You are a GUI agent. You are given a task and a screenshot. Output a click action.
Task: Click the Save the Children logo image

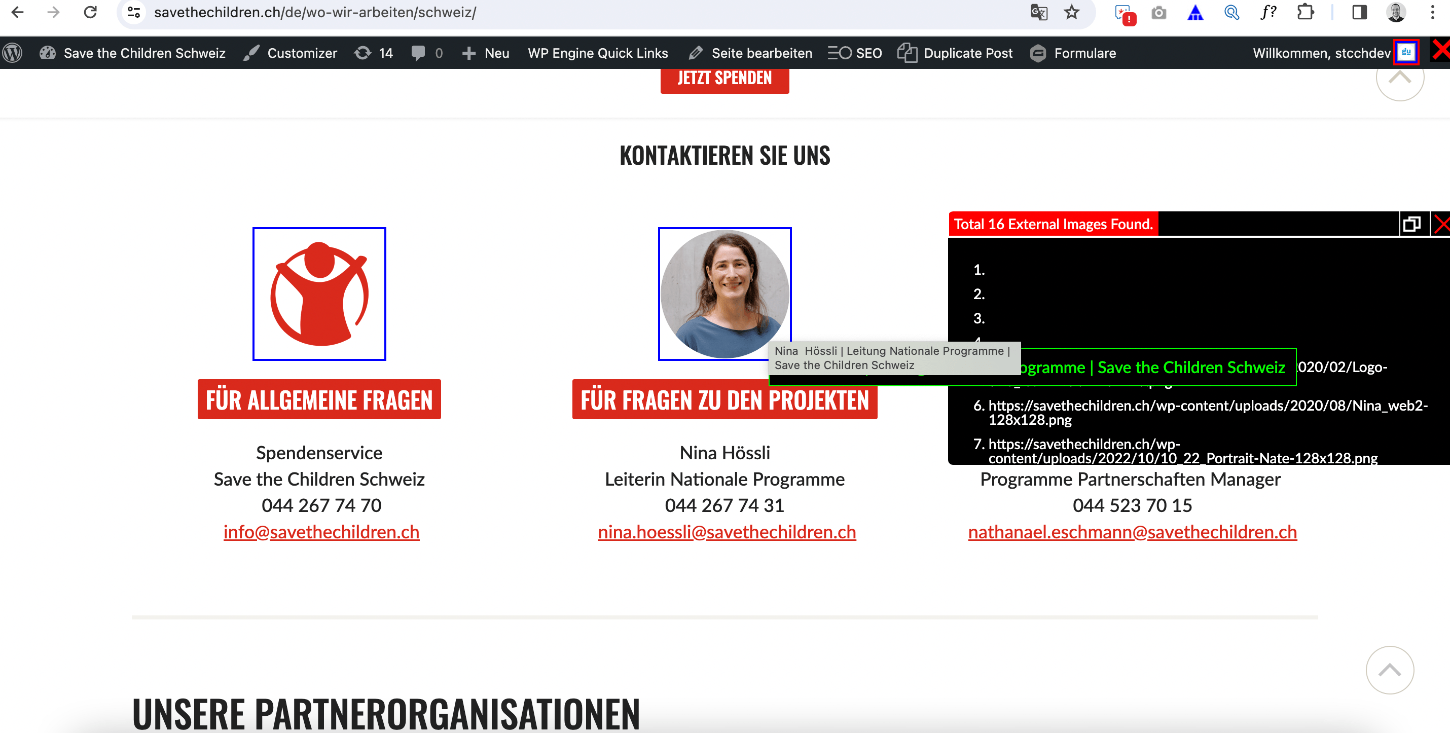(x=319, y=294)
